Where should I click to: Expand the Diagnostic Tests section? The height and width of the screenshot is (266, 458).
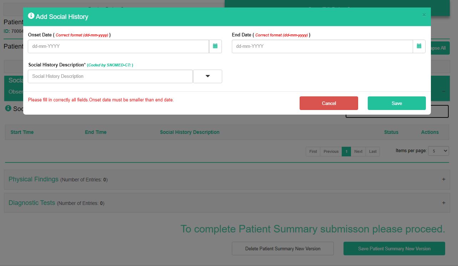[443, 203]
